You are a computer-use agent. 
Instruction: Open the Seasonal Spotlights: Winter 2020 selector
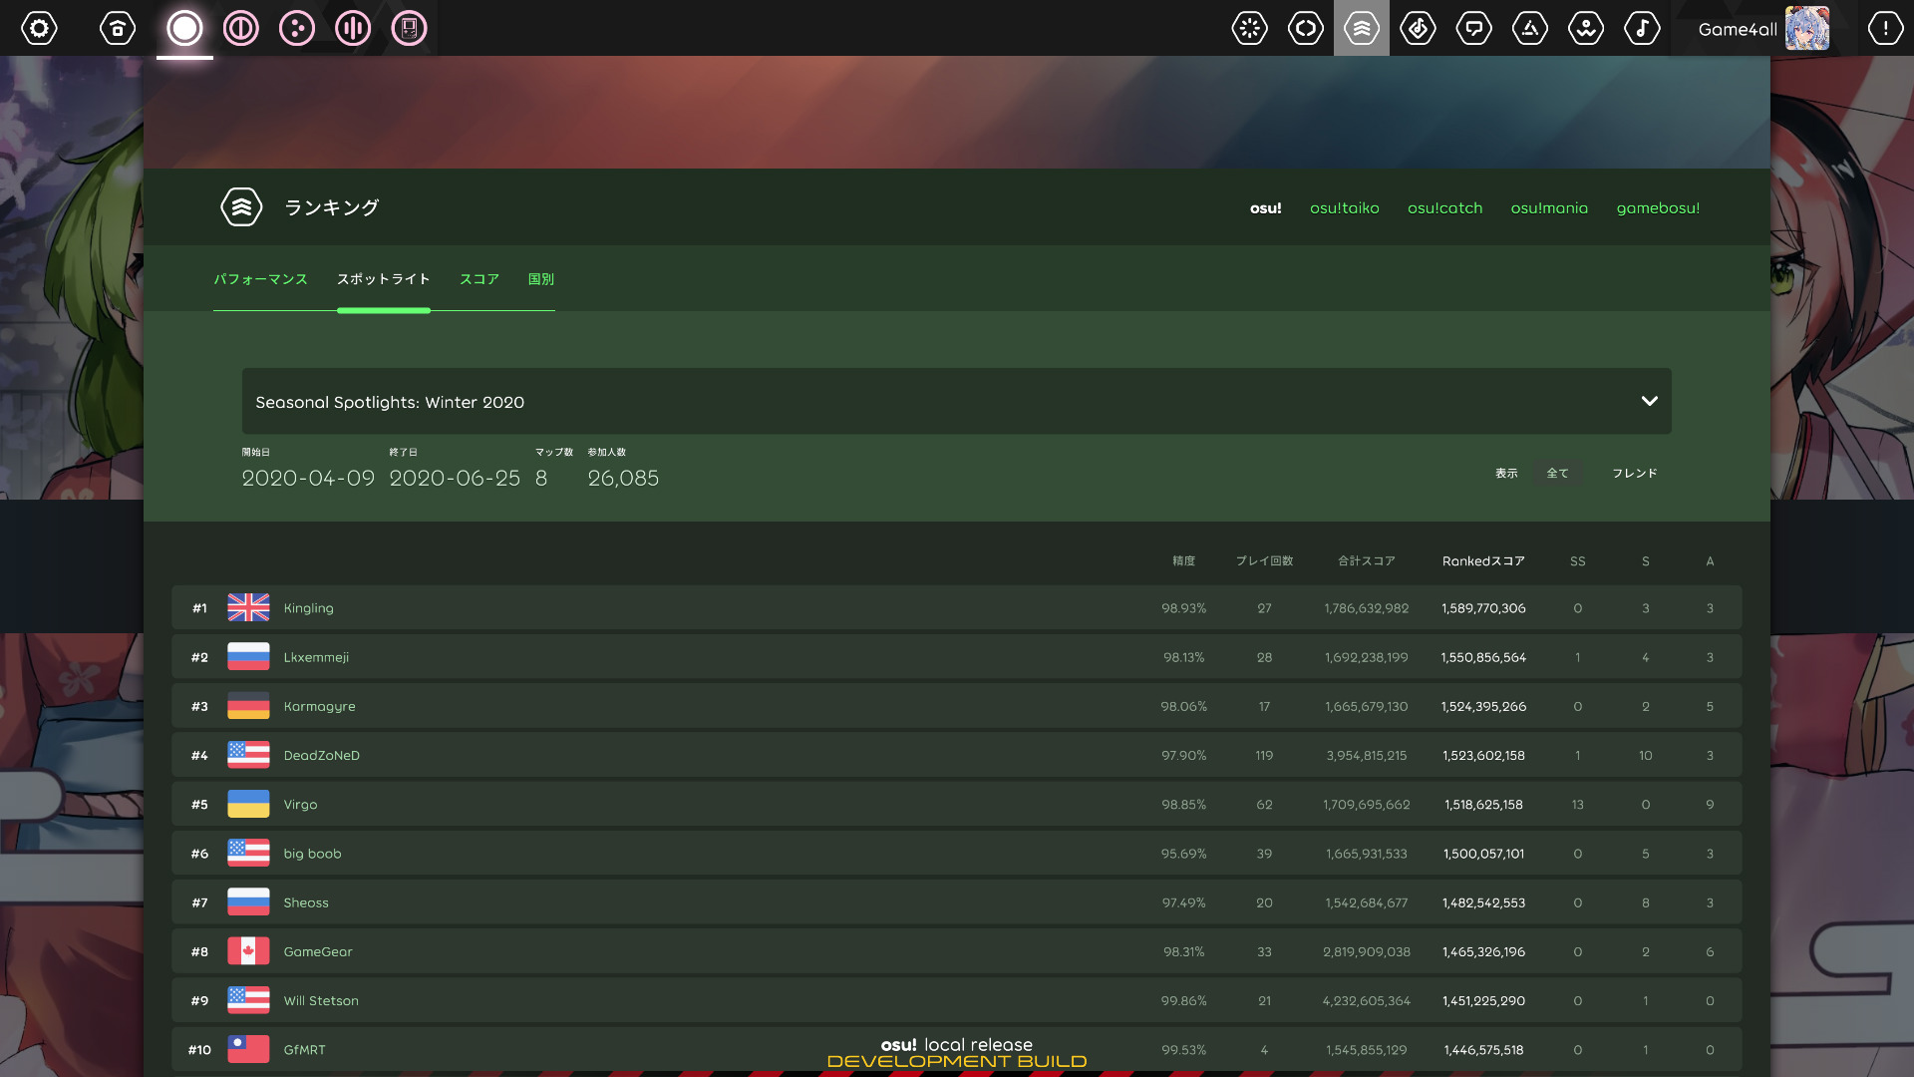coord(957,401)
